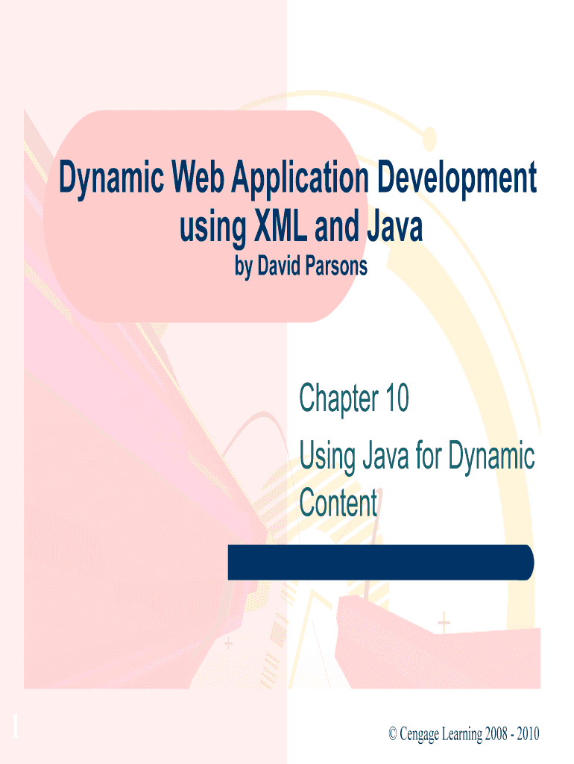Click the slide number "1" at bottom left
The image size is (574, 764).
(x=14, y=724)
